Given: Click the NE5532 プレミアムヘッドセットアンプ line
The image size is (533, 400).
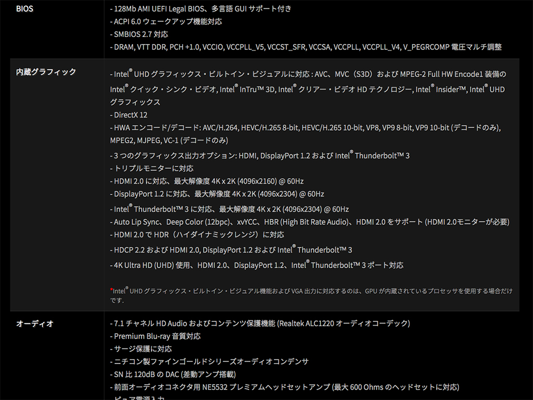Looking at the screenshot, I should click(285, 387).
